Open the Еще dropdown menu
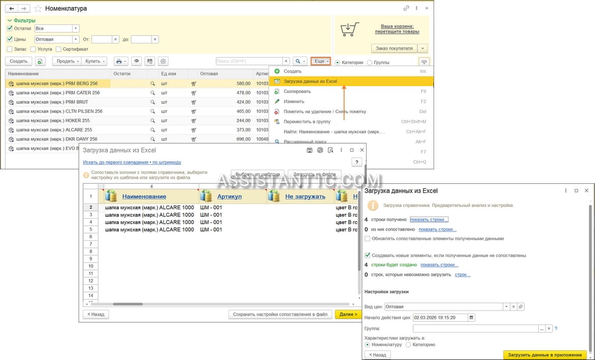595x360 pixels. coord(321,61)
